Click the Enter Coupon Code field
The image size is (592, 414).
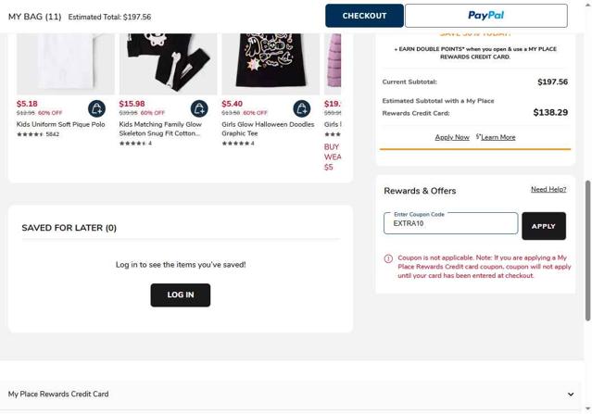tap(450, 224)
